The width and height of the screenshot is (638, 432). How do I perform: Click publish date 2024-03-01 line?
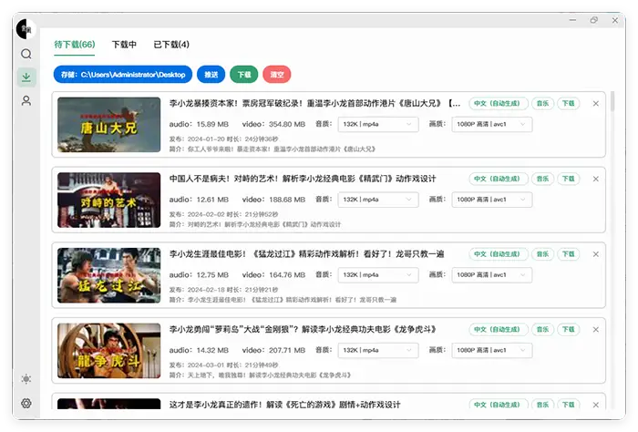(224, 365)
